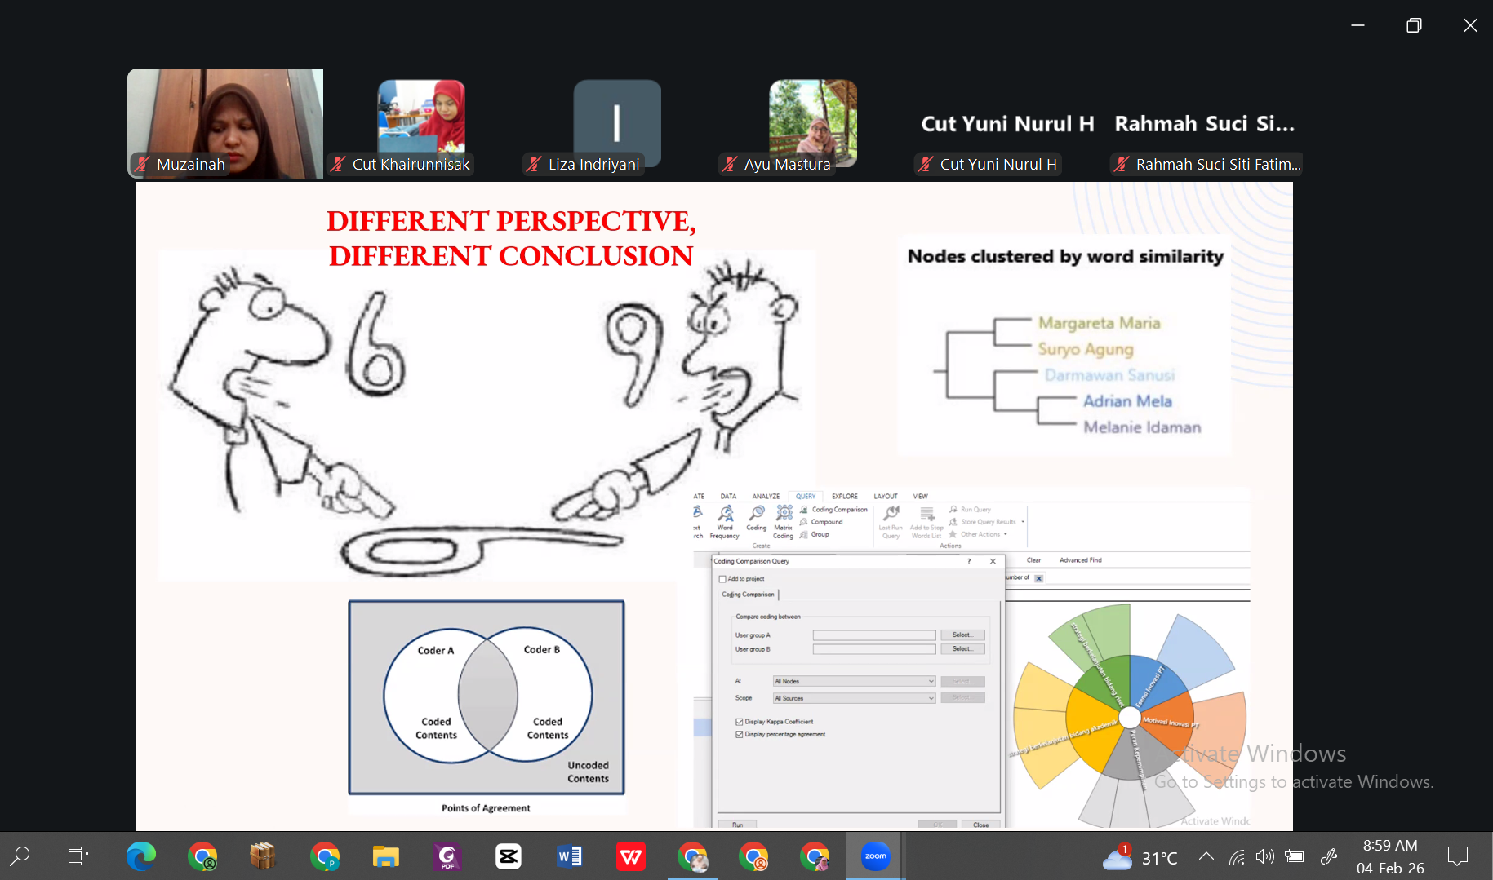
Task: Click into the User group A field
Action: (874, 635)
